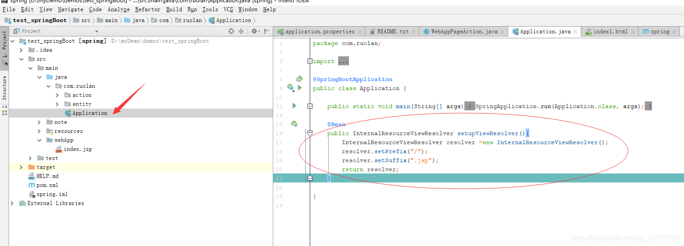The width and height of the screenshot is (684, 246).
Task: Expand the target folder
Action: pyautogui.click(x=21, y=167)
